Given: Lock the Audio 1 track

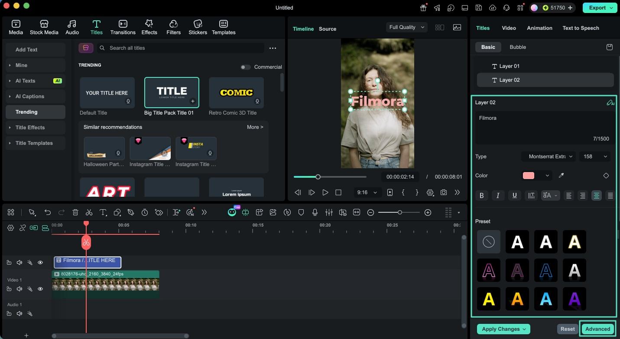Looking at the screenshot, I should click(x=9, y=313).
